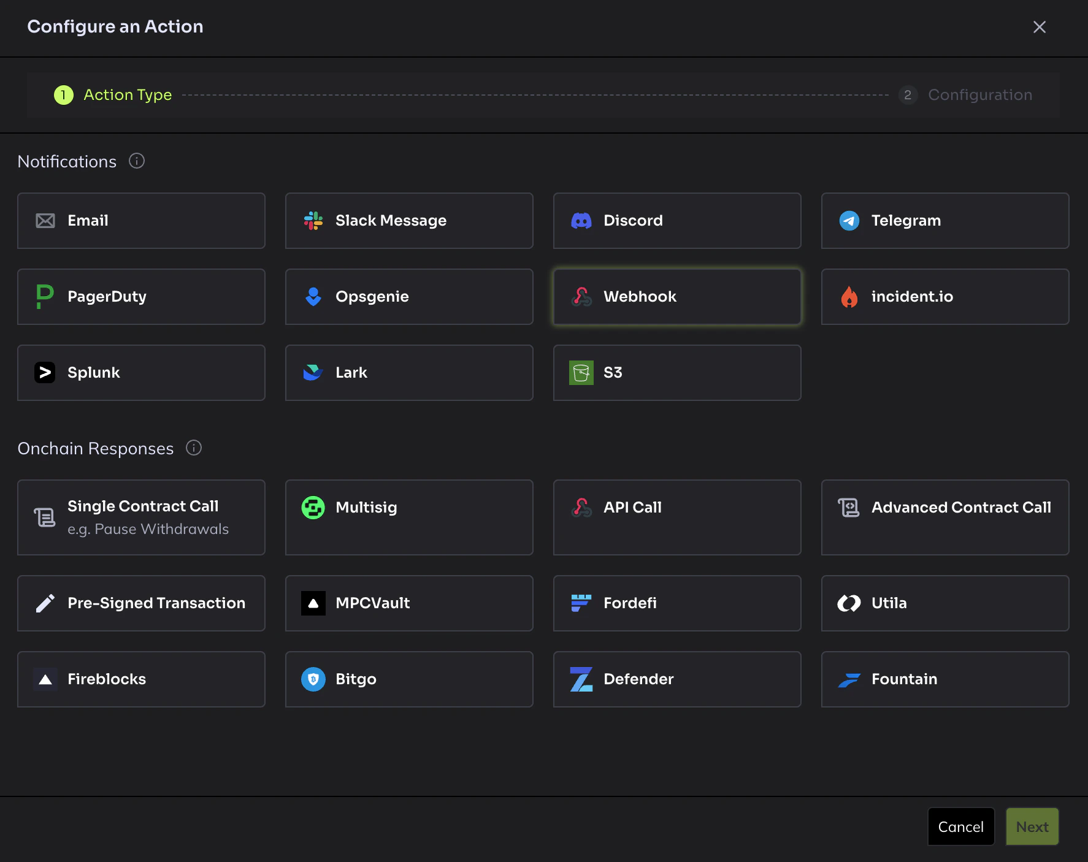Click the Pre-Signed Transaction pencil icon
Image resolution: width=1088 pixels, height=862 pixels.
pos(45,603)
